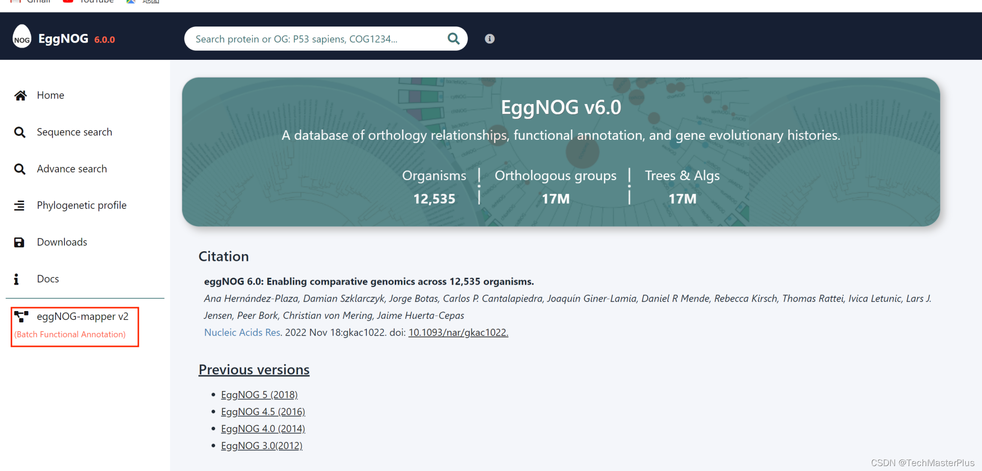This screenshot has width=982, height=471.
Task: Open Sequence search page
Action: (75, 132)
